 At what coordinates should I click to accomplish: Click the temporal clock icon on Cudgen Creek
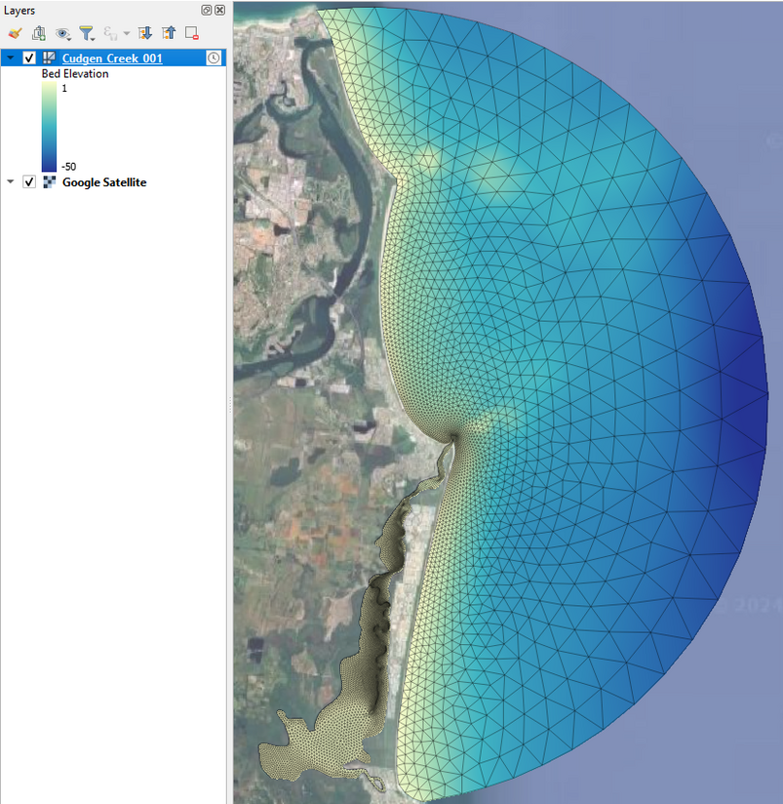pyautogui.click(x=214, y=59)
